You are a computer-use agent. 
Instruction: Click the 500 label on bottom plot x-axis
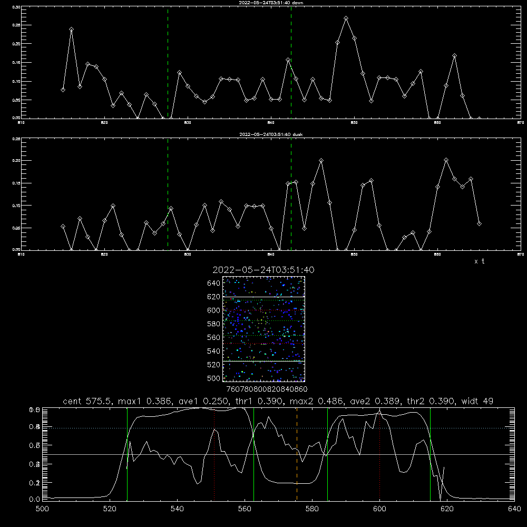pyautogui.click(x=42, y=509)
